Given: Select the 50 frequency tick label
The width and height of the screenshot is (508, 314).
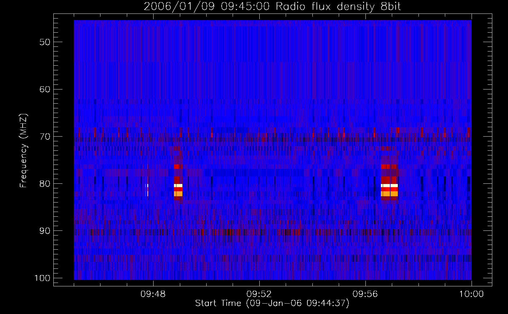Looking at the screenshot, I should pos(45,42).
